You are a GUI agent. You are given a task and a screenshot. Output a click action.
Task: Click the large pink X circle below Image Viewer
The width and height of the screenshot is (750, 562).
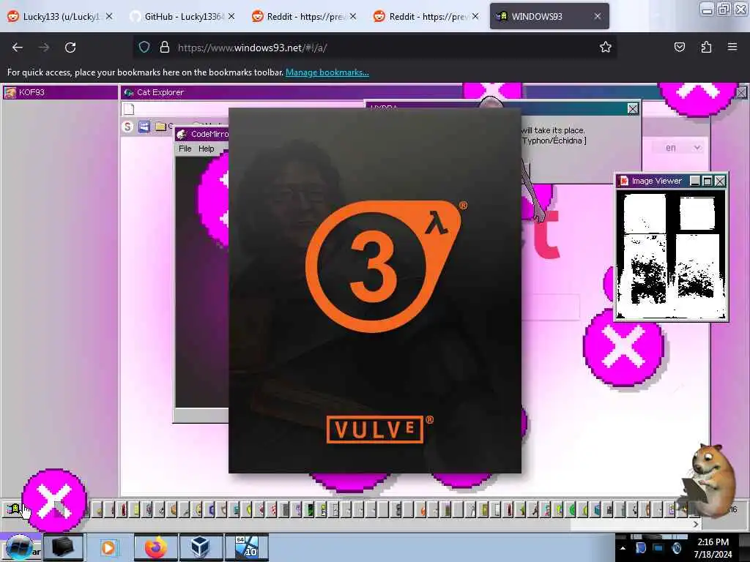click(x=624, y=347)
